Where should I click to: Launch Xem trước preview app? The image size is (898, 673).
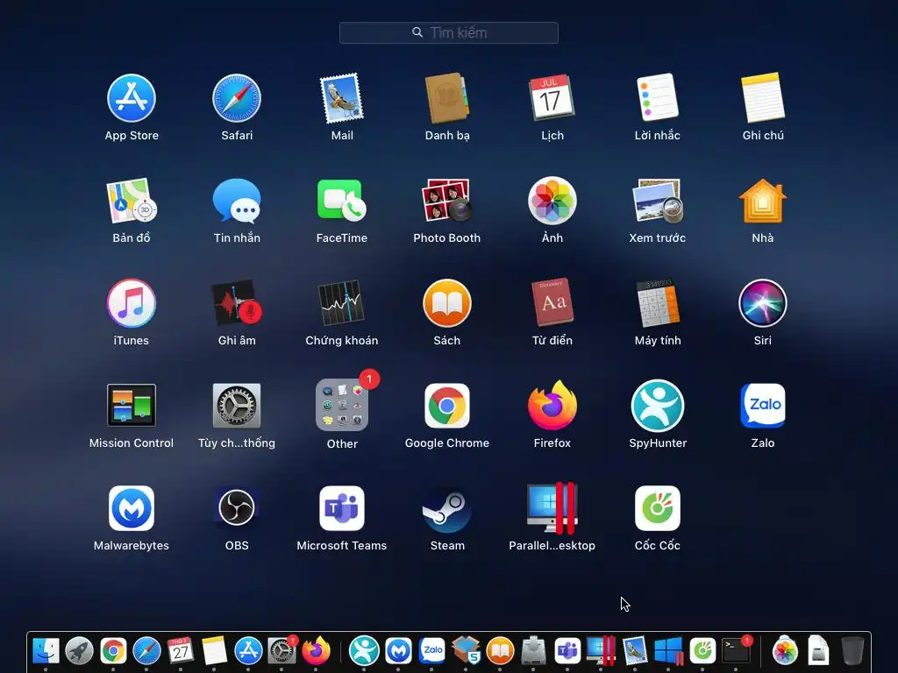(658, 201)
